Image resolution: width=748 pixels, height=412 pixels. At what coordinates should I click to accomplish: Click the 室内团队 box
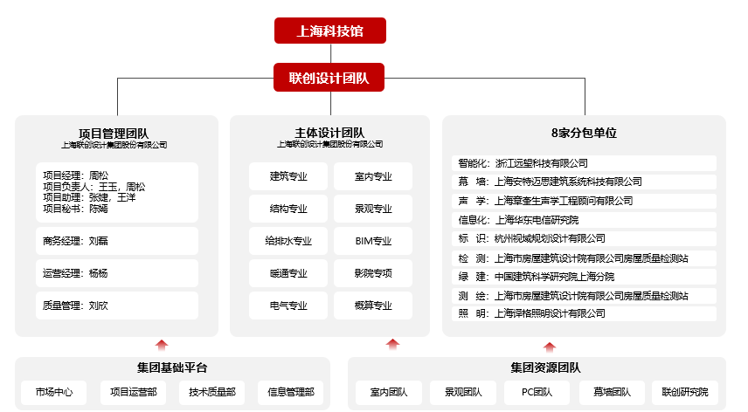pos(389,393)
